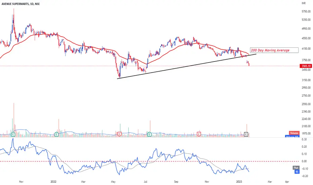
Task: Select the blue Volume MA label
Action: coord(292,137)
